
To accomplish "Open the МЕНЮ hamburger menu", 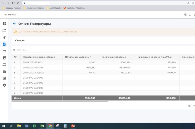I will coord(10,15).
